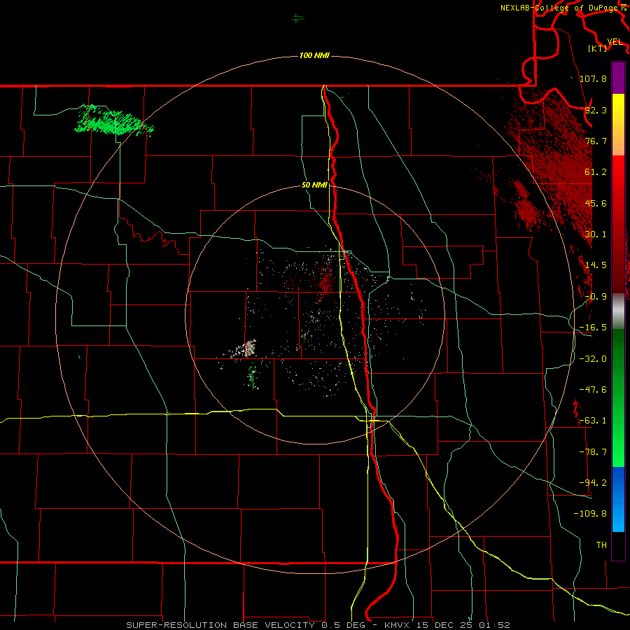Pick the gray-white zero-velocity segment of the color bar
630x630 pixels.
pos(618,311)
